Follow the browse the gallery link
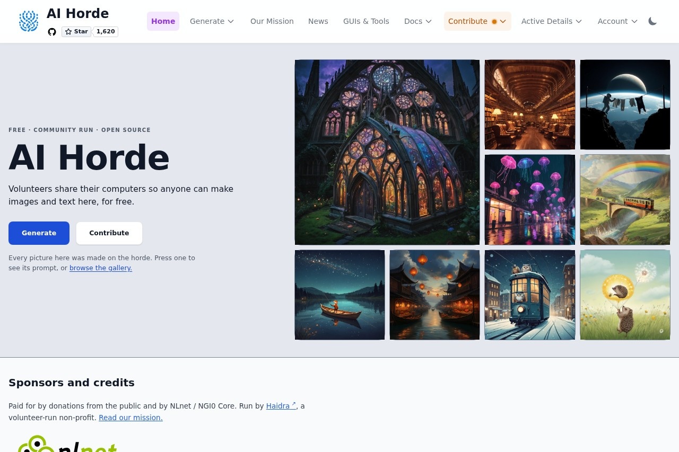The height and width of the screenshot is (452, 679). tap(101, 268)
